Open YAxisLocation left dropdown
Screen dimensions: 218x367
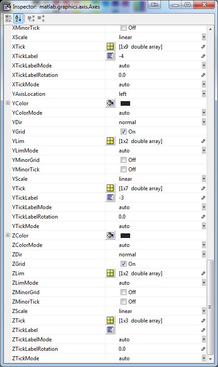204,94
